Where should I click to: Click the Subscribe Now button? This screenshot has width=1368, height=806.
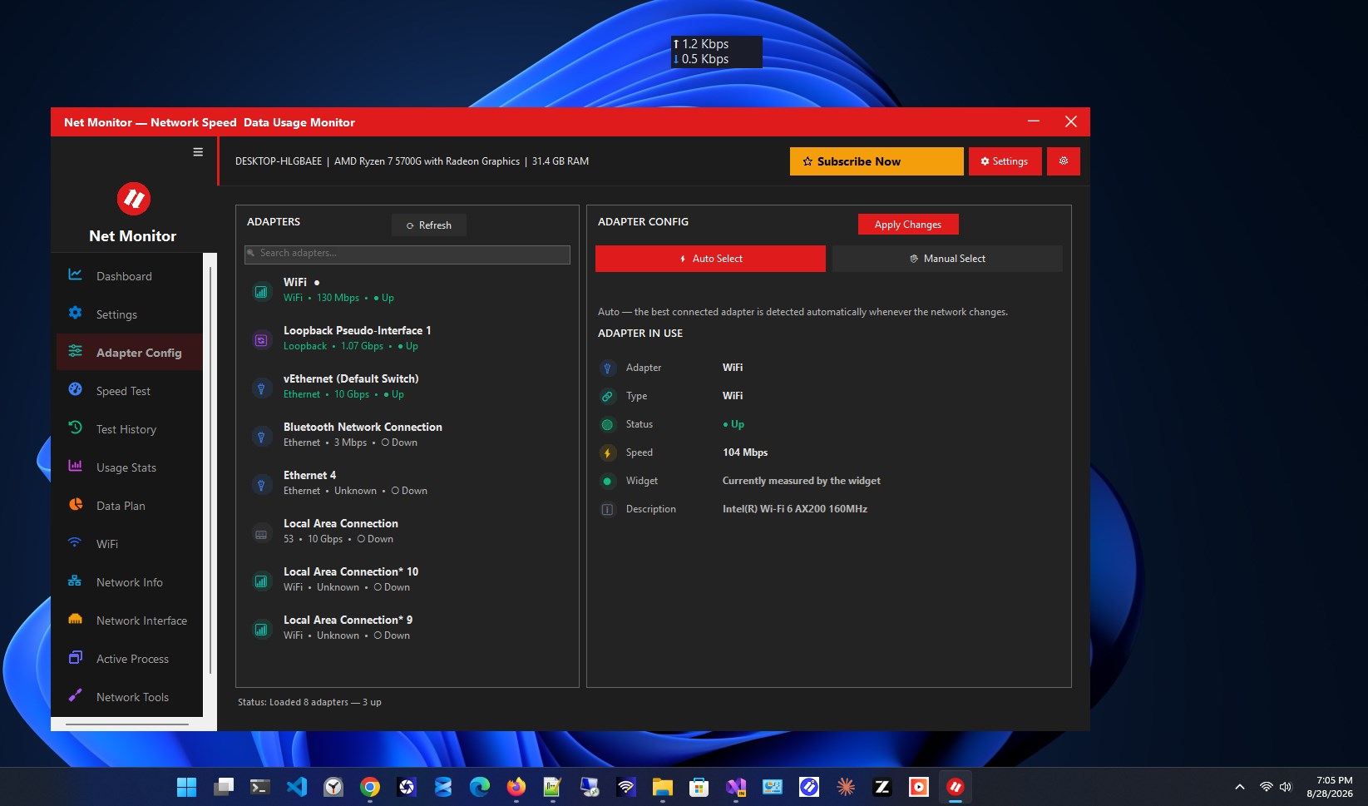877,161
